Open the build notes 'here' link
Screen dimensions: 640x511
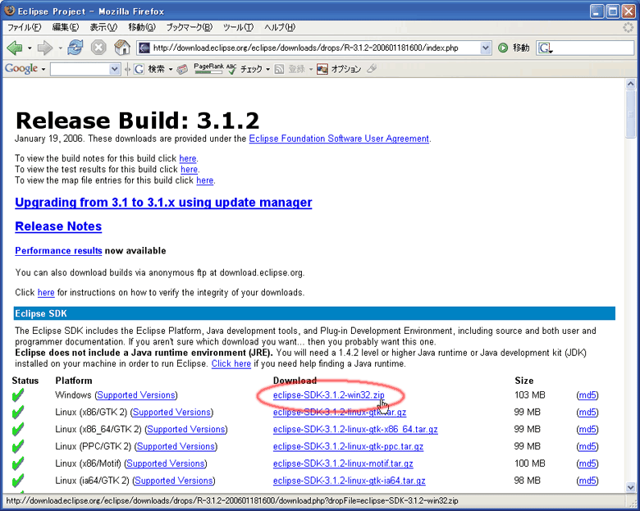[x=188, y=158]
